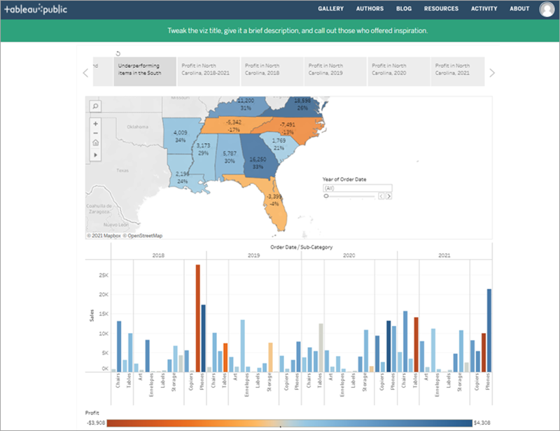The width and height of the screenshot is (560, 431).
Task: Open the (All) year filter box
Action: [x=357, y=187]
